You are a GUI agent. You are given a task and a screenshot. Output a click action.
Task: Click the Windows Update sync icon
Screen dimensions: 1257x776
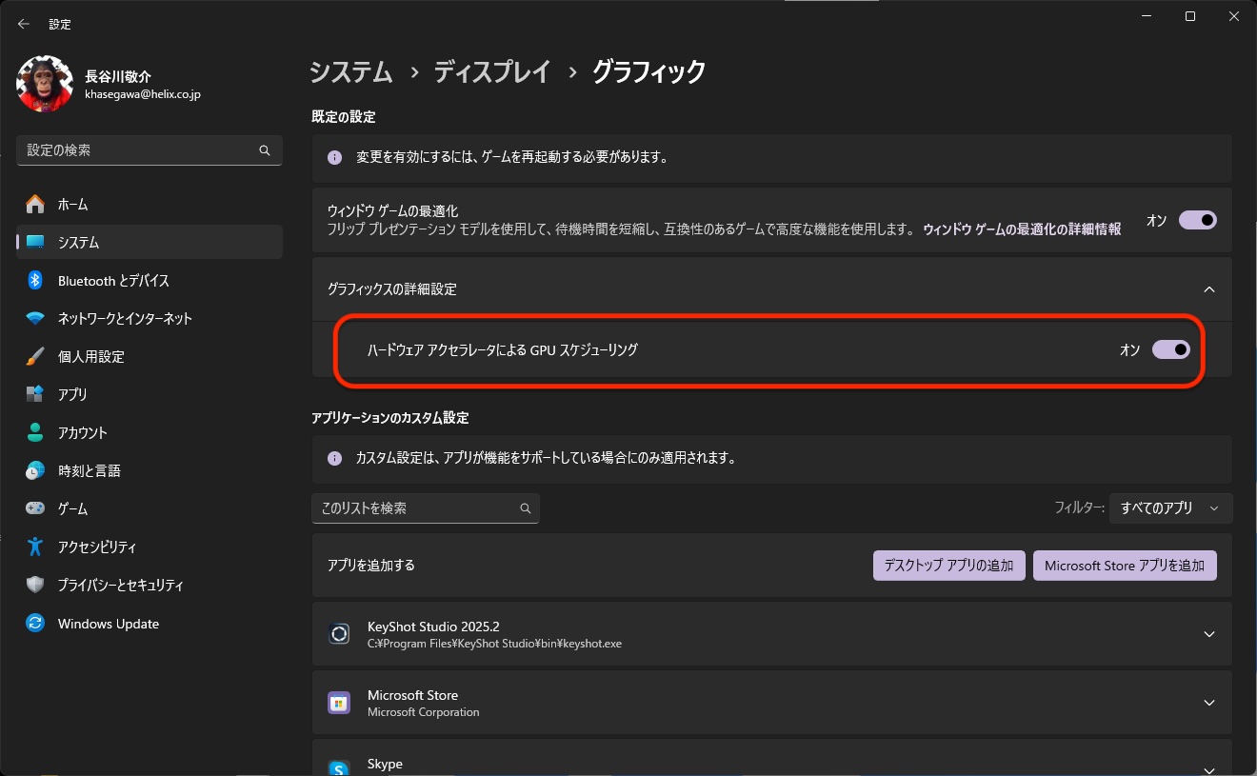(35, 624)
